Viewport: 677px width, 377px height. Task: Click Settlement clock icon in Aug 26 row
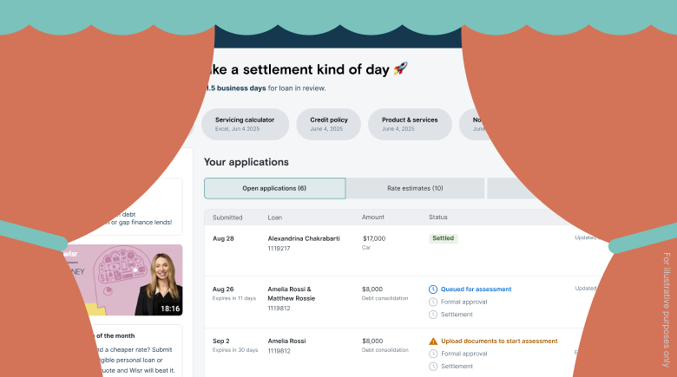click(433, 315)
